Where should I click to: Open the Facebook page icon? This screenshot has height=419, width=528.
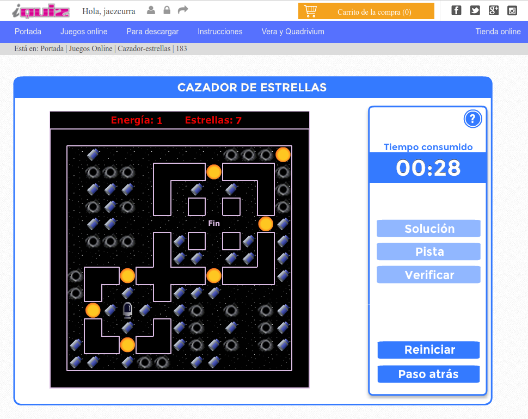click(456, 11)
